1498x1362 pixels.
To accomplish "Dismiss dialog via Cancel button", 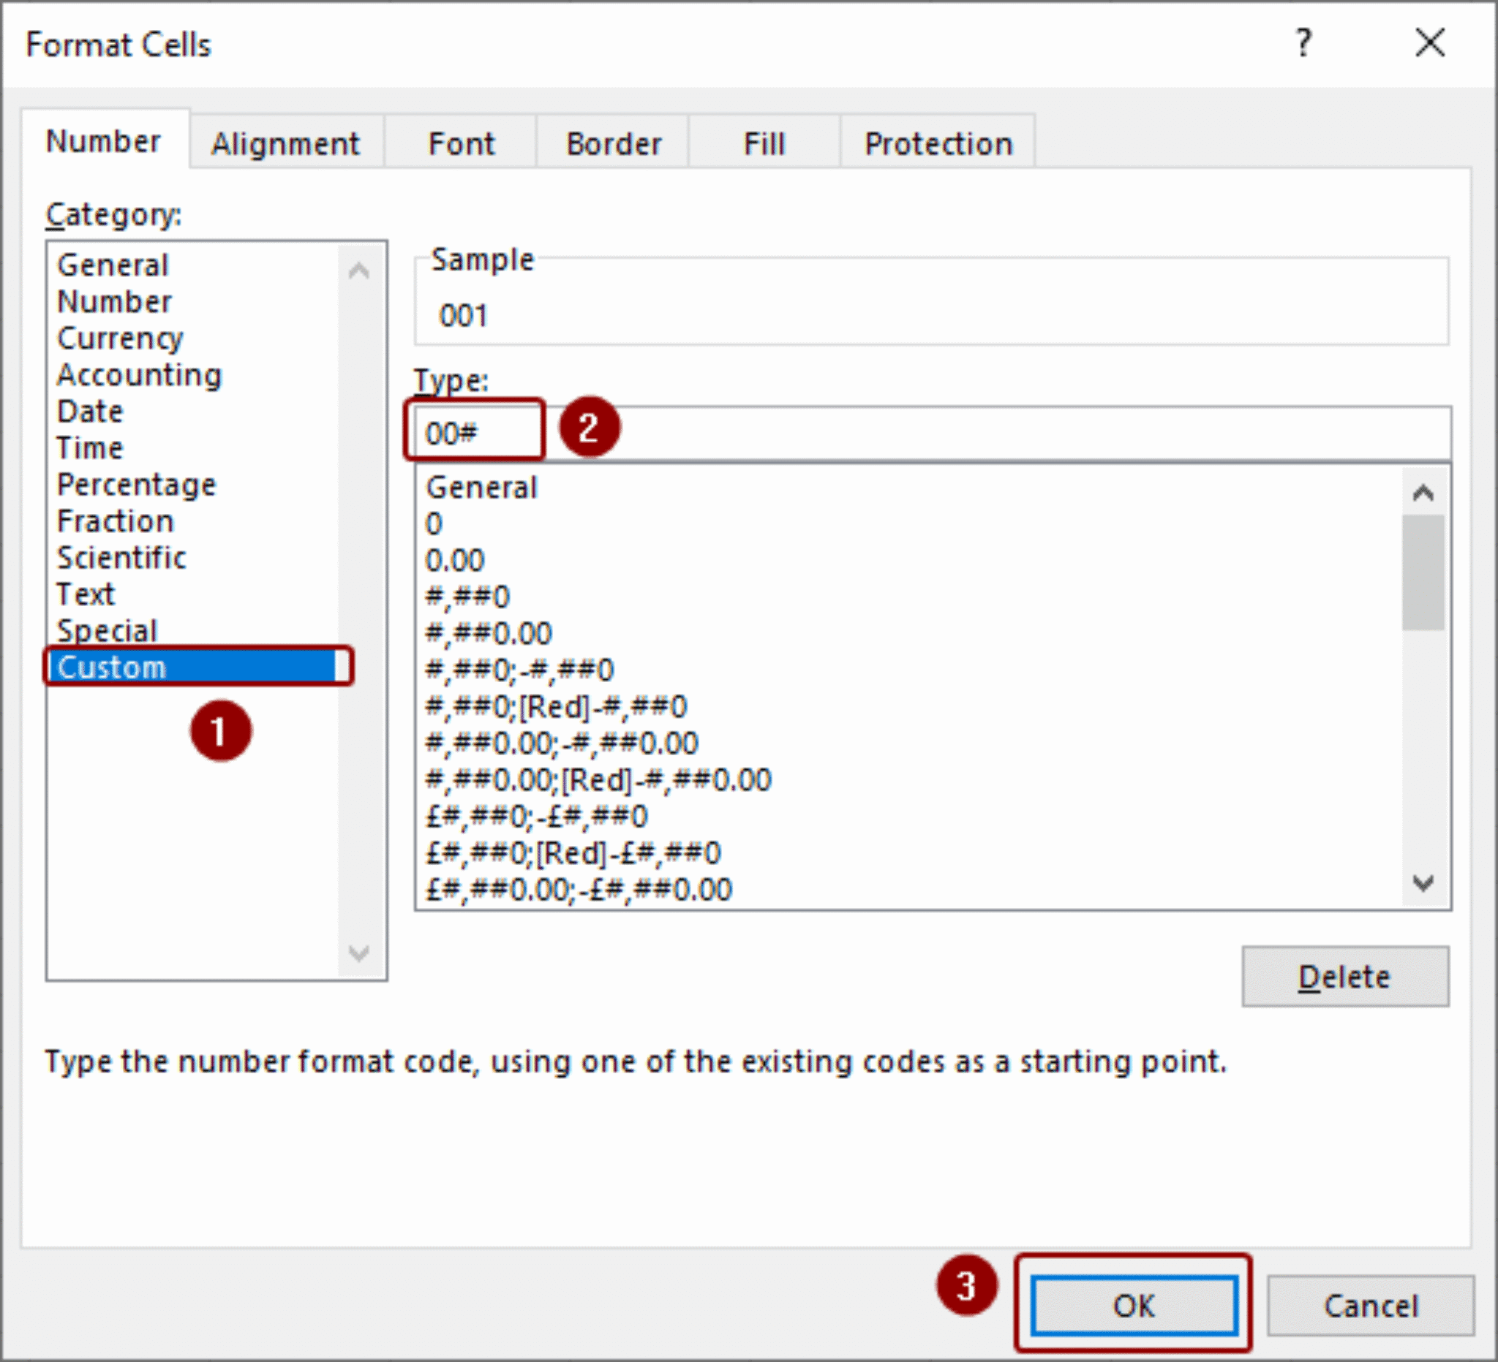I will click(x=1371, y=1306).
